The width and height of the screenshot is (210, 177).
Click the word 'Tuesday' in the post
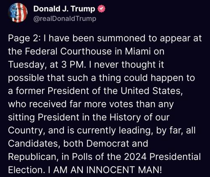click(x=26, y=65)
